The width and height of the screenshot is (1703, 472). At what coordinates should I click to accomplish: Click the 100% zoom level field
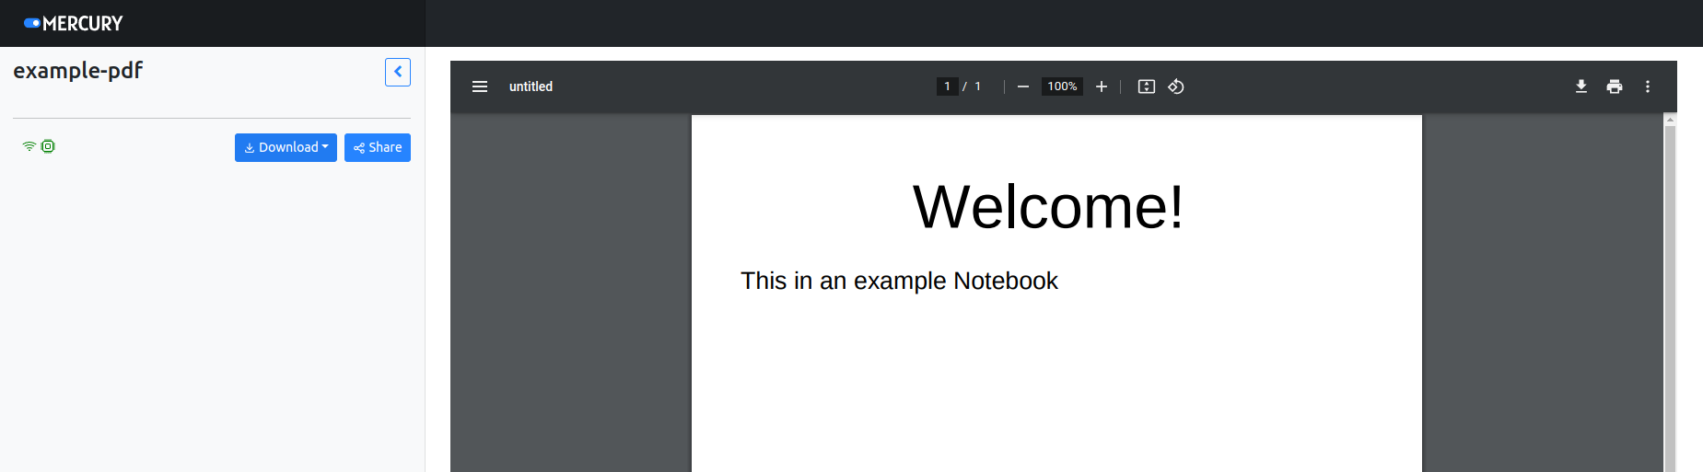tap(1062, 86)
